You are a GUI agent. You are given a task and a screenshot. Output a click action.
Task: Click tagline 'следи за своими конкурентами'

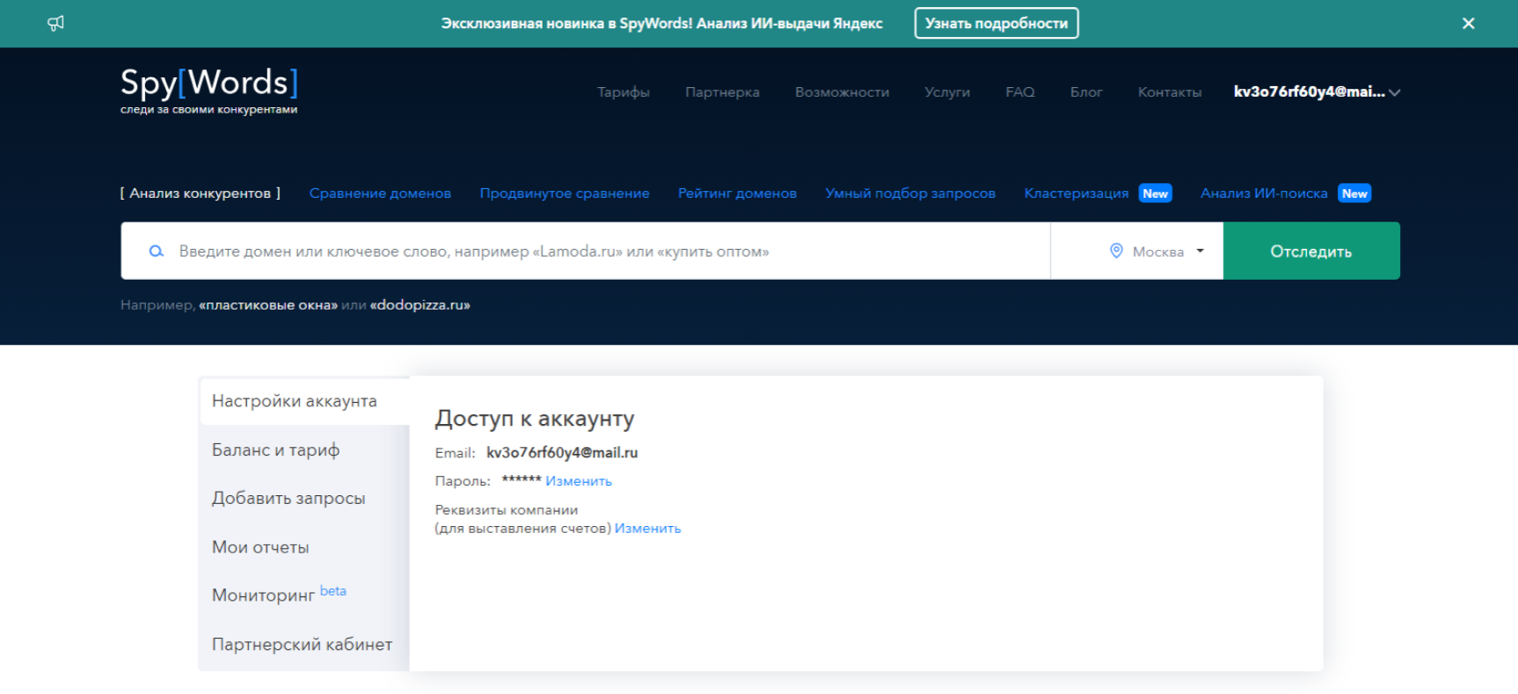pyautogui.click(x=209, y=110)
